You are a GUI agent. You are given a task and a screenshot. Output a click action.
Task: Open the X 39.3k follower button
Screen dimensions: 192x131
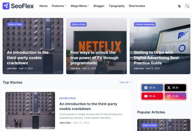pos(175,88)
